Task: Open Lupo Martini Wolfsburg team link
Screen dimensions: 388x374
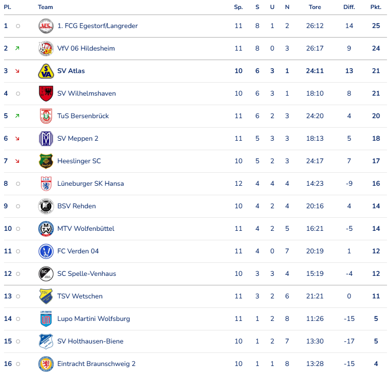Action: (93, 319)
